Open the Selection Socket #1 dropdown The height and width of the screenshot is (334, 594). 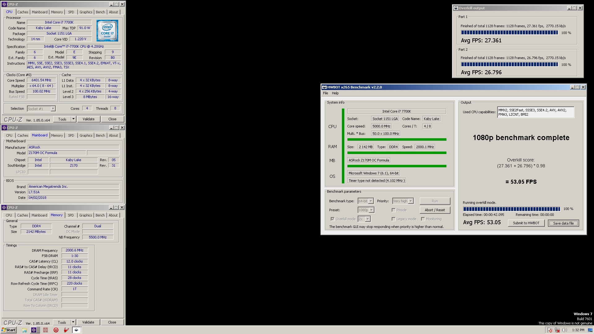pyautogui.click(x=41, y=109)
